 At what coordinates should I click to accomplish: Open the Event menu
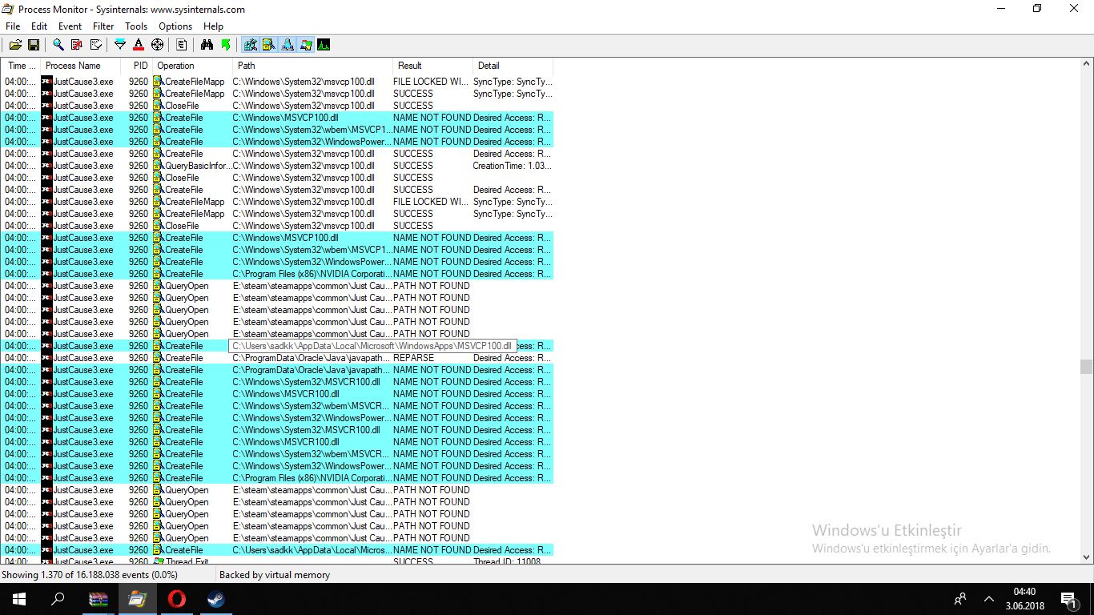pos(70,26)
